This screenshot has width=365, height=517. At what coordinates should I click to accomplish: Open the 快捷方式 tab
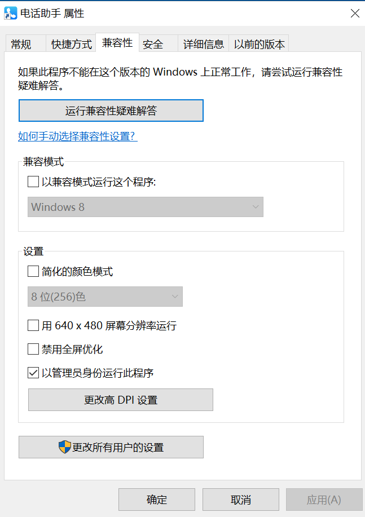click(71, 44)
